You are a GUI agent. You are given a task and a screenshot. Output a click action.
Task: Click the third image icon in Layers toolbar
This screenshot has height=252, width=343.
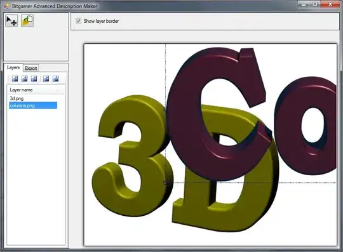coord(34,79)
